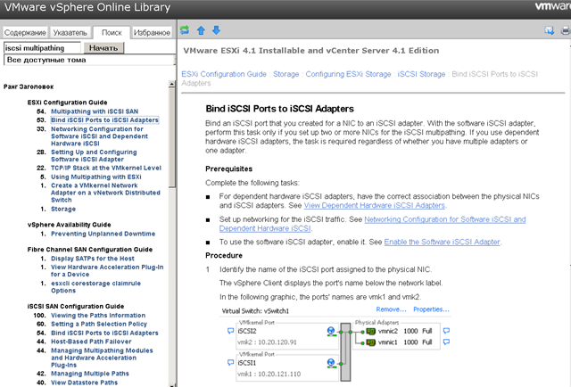Image resolution: width=571 pixels, height=387 pixels.
Task: Open result Host-Based Path Failover
Action: 91,342
